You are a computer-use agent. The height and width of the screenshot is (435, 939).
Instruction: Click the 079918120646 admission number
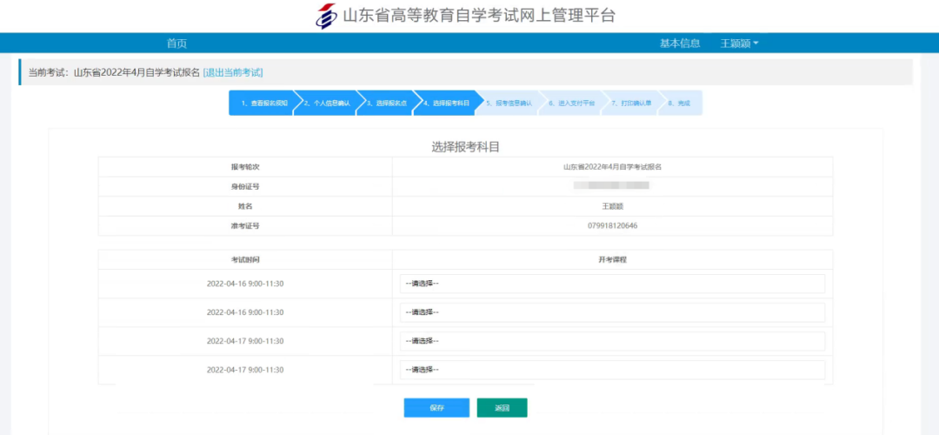point(612,226)
